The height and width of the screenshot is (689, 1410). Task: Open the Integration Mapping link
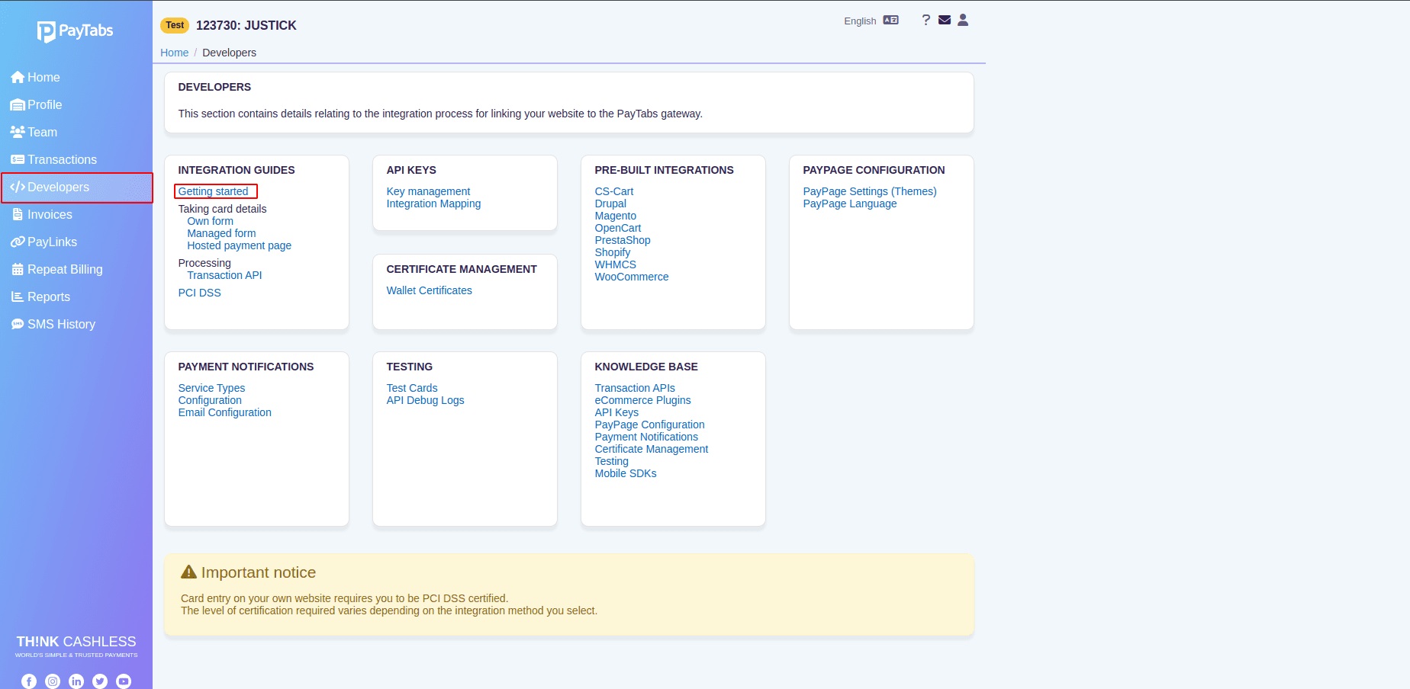433,203
